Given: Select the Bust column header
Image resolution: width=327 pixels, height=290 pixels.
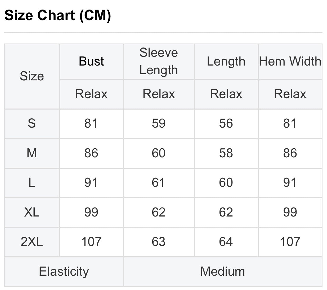Looking at the screenshot, I should [91, 61].
